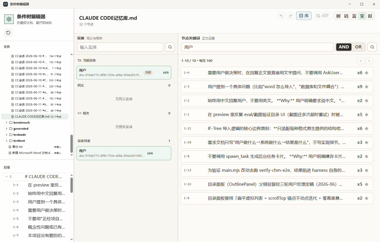Switch to the 富 view tab
Image resolution: width=380 pixels, height=242 pixels.
coord(354,16)
